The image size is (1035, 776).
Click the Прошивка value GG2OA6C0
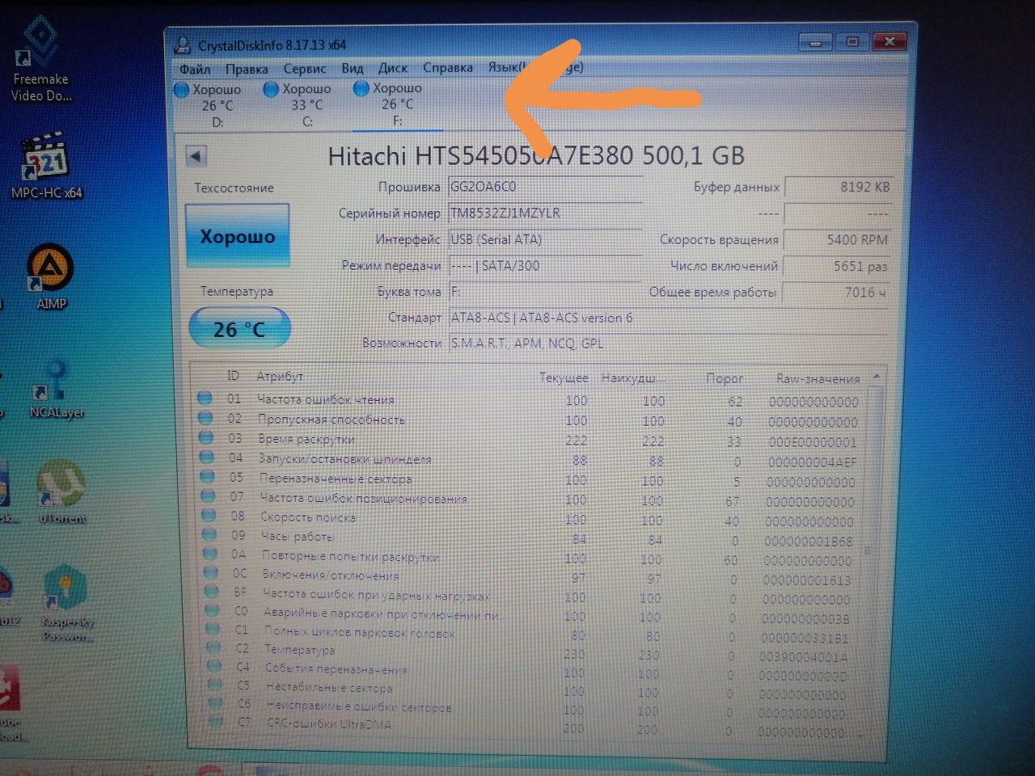(x=546, y=187)
